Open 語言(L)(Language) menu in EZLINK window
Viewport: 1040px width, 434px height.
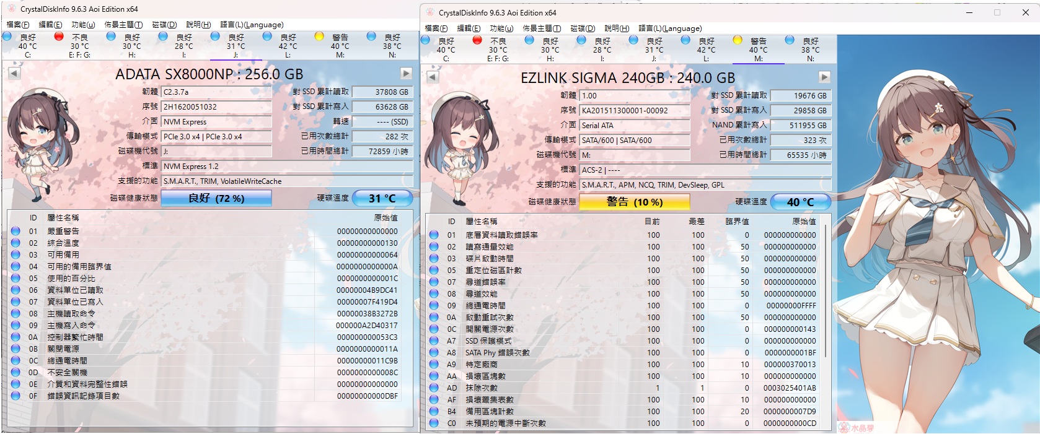(x=670, y=28)
